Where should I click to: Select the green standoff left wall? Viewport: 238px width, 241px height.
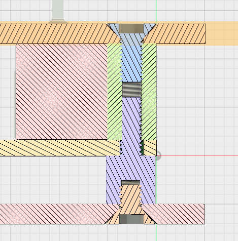115,92
